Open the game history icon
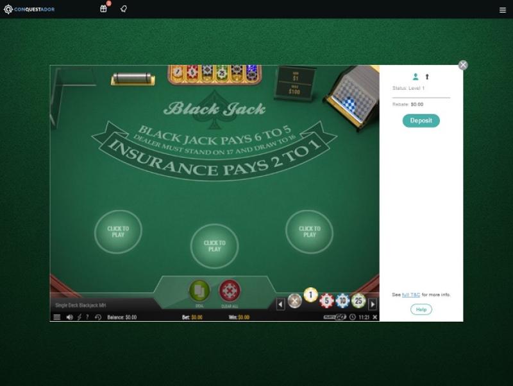Screen dimensions: 513x386 [x=98, y=317]
